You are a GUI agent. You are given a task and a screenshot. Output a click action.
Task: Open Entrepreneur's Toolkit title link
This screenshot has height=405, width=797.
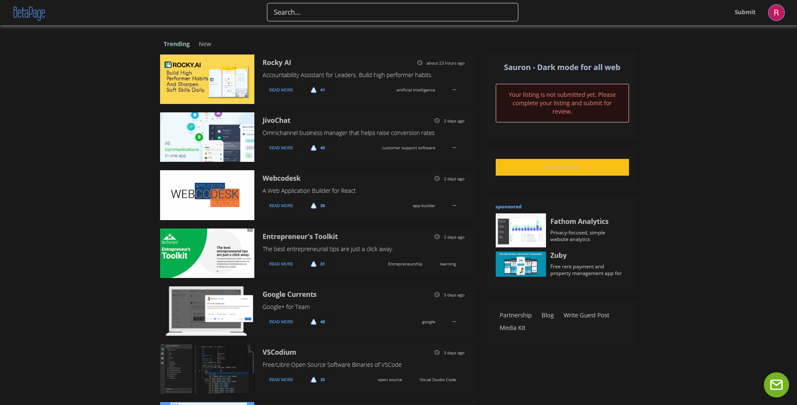point(300,236)
